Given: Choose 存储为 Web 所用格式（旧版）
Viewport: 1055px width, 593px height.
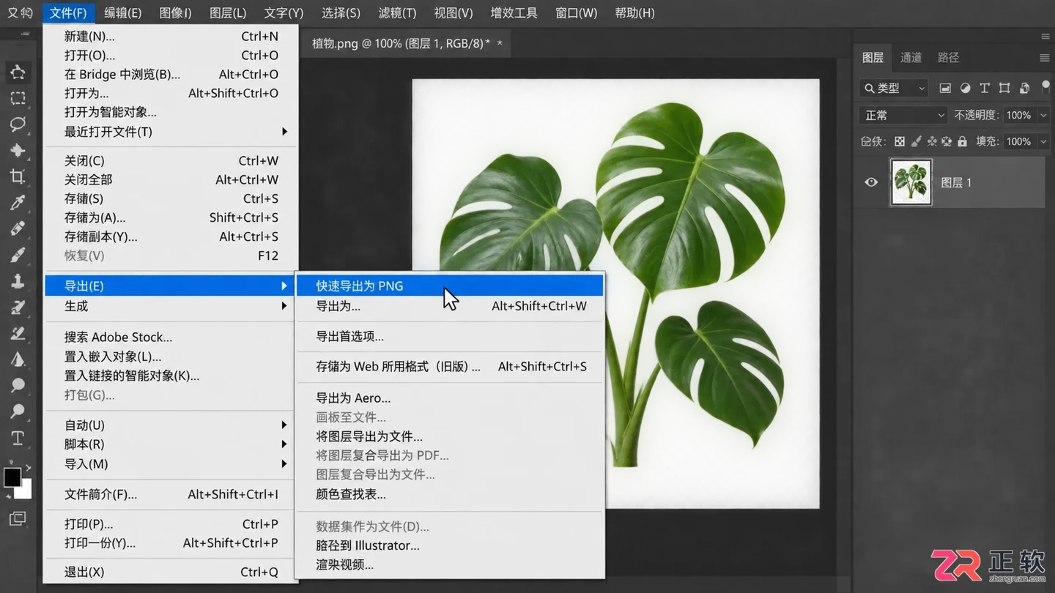Looking at the screenshot, I should (x=450, y=367).
